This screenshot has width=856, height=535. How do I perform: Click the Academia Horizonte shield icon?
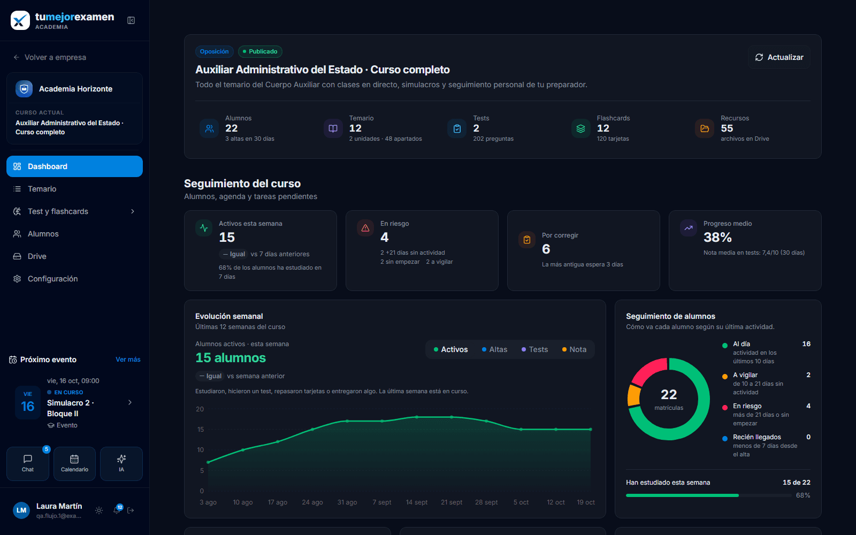point(24,89)
